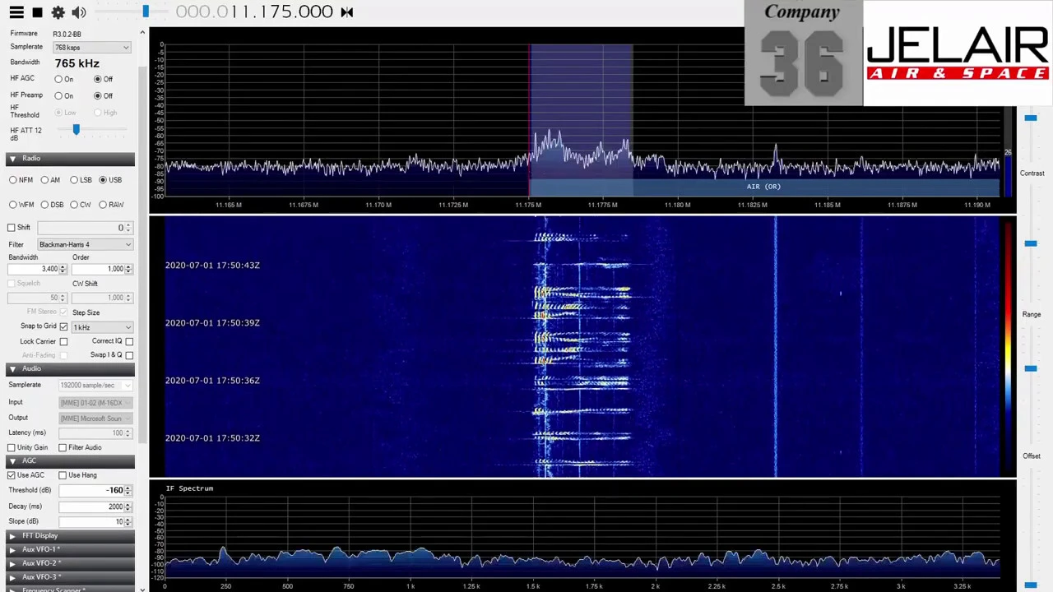Open the Step Size 1 kHz dropdown
Viewport: 1053px width, 592px height.
[x=101, y=327]
